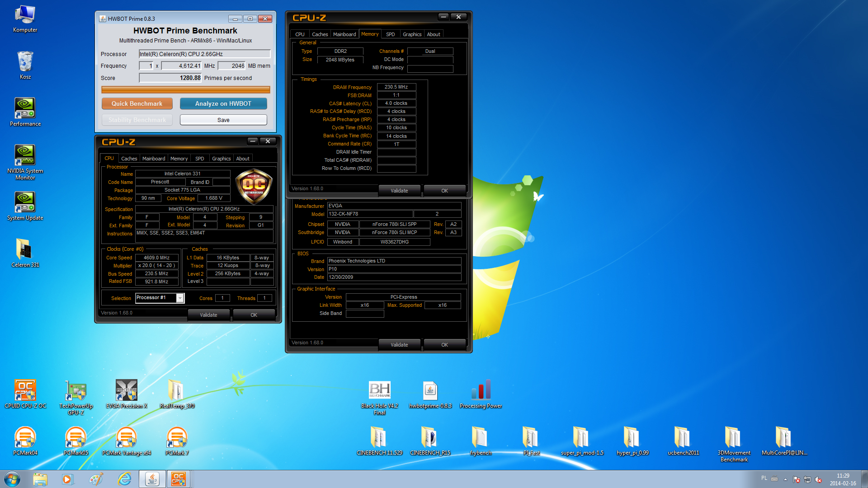Open the NVIDIA Performance desktop shortcut
Image resolution: width=868 pixels, height=488 pixels.
[25, 113]
